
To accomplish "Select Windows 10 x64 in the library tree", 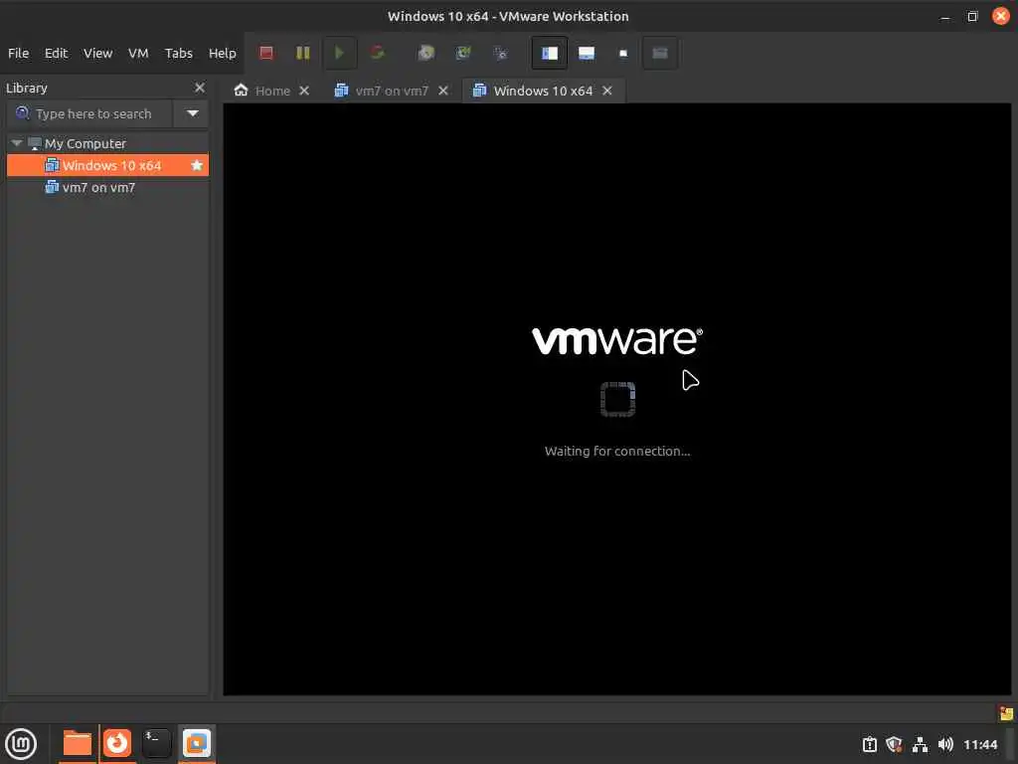I will click(107, 166).
